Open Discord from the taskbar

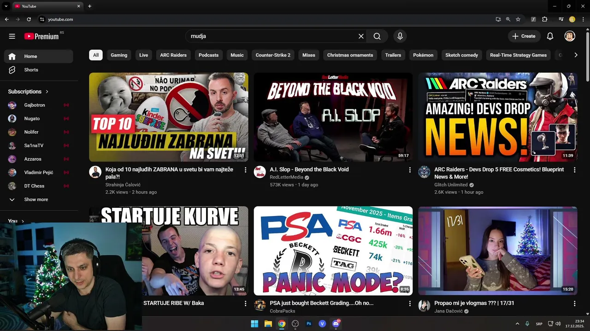click(336, 324)
